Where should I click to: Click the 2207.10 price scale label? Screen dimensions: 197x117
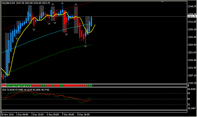click(x=192, y=75)
